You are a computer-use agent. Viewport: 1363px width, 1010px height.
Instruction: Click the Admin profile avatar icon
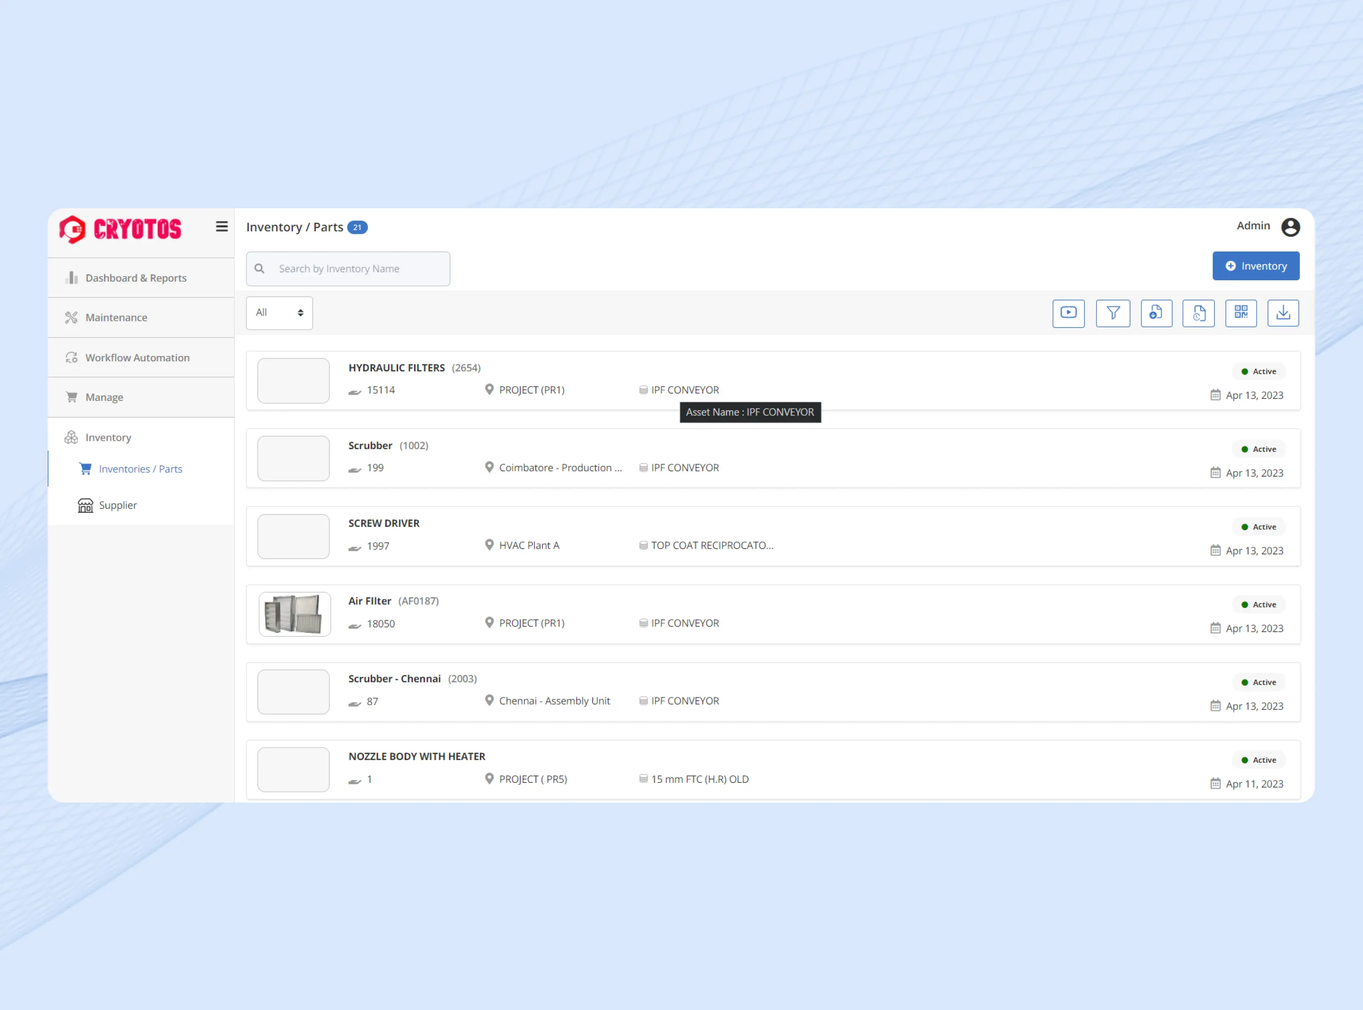[x=1290, y=227]
